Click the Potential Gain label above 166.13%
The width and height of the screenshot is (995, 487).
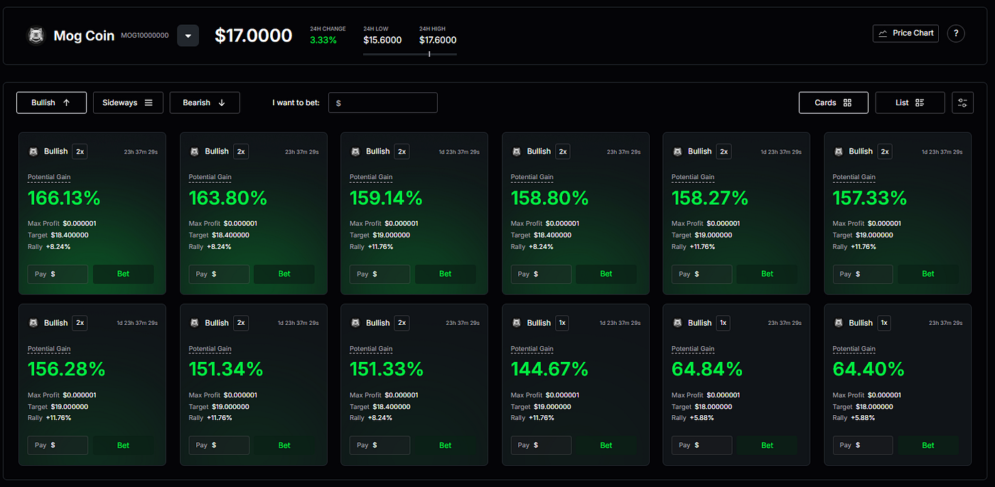pos(49,177)
